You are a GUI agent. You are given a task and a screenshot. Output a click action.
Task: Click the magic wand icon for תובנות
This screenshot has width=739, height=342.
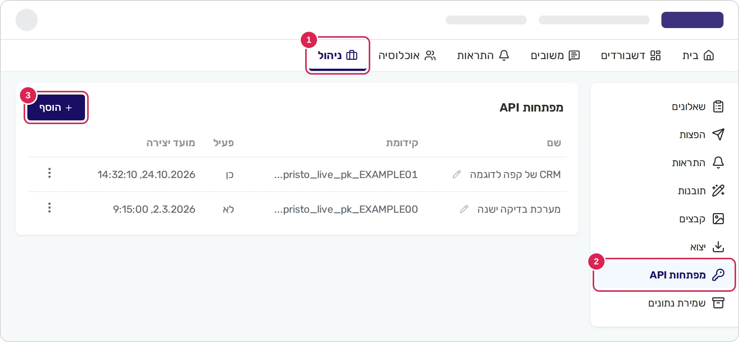point(718,191)
